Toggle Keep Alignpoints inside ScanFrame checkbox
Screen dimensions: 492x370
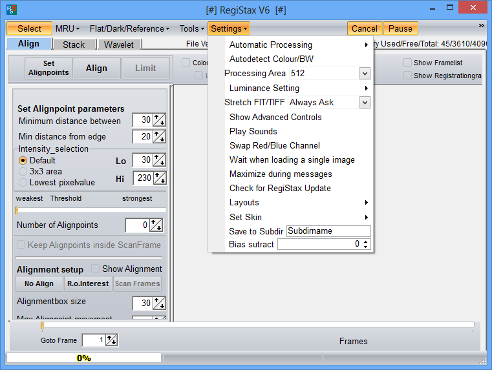(x=21, y=245)
